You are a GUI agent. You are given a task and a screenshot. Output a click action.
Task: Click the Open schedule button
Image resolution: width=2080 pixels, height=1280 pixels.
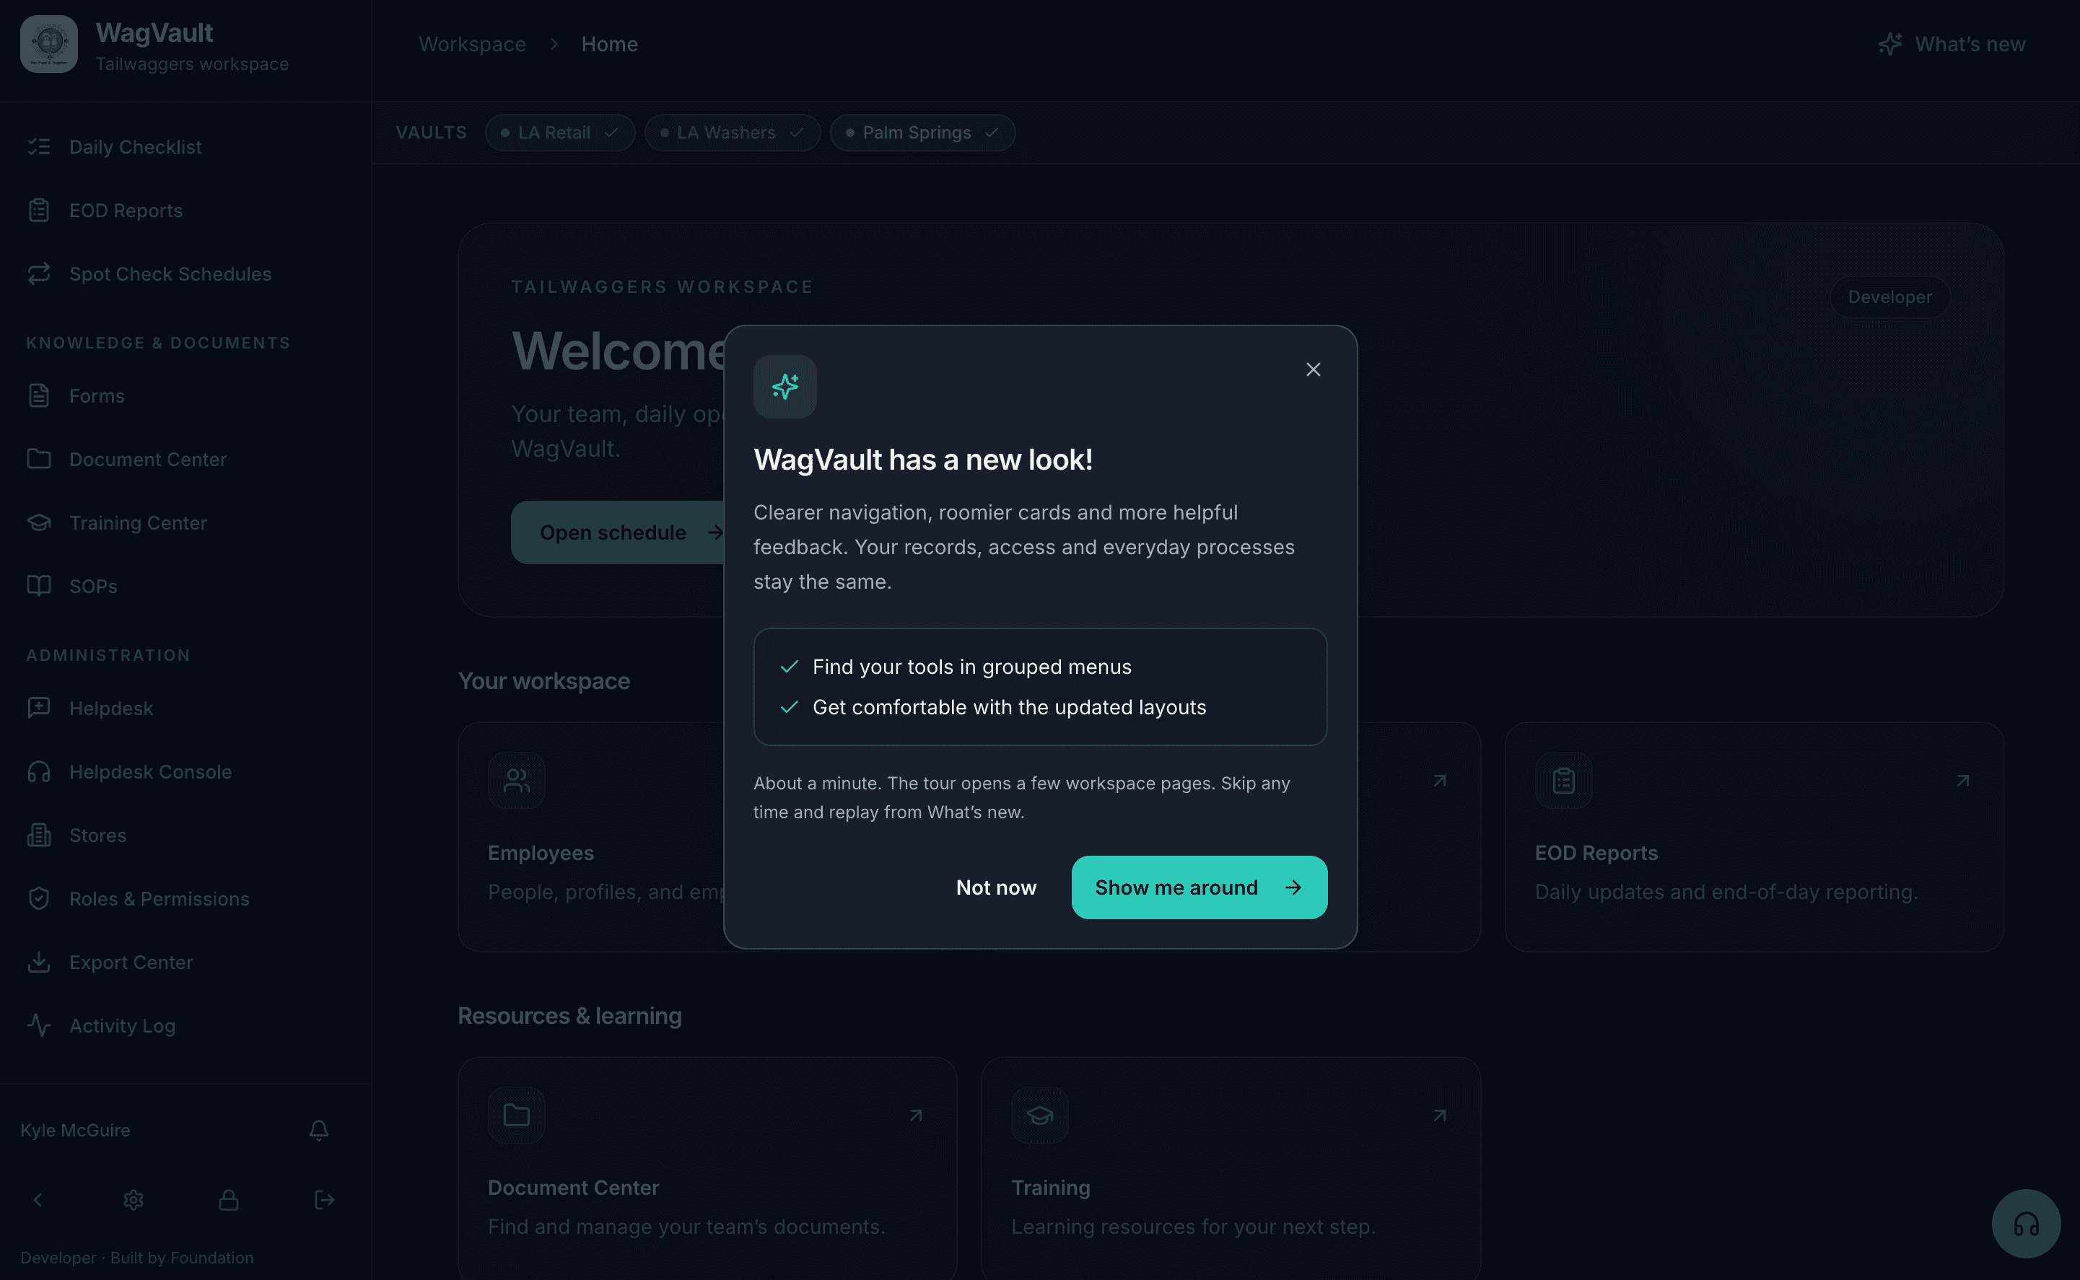click(618, 532)
